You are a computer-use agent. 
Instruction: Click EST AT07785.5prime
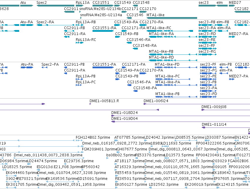pos(116,141)
